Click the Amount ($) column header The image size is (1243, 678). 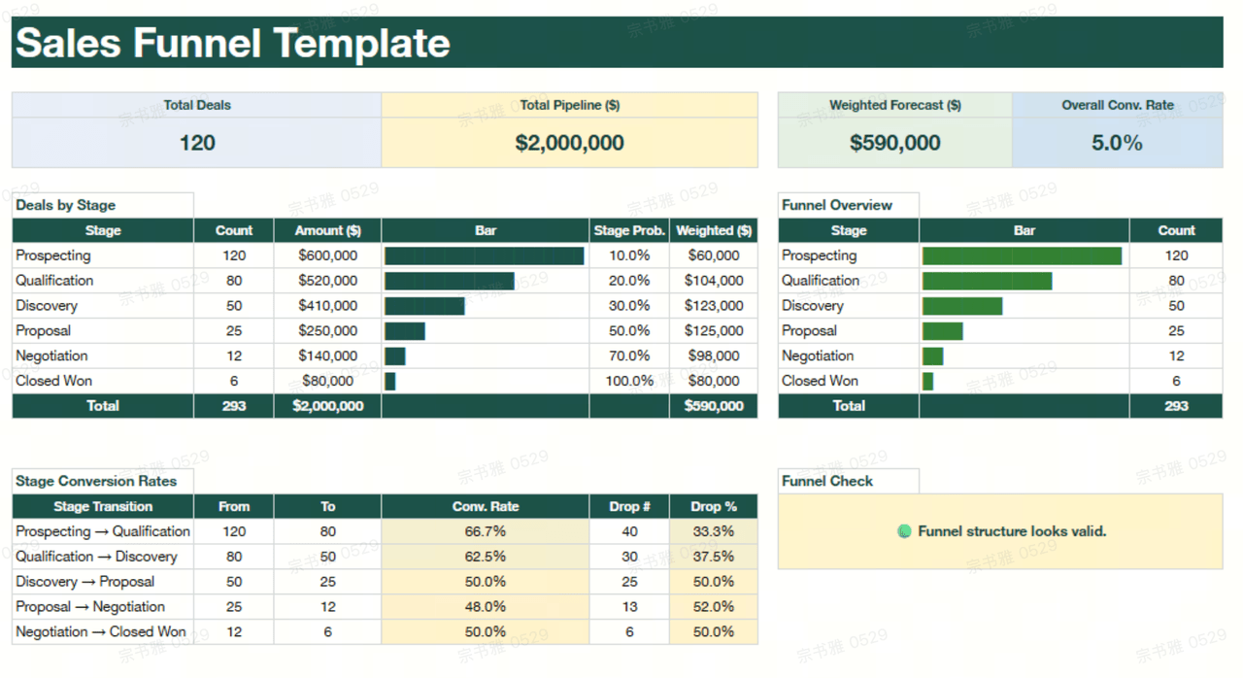point(328,230)
